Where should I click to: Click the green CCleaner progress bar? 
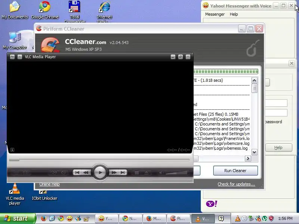click(226, 71)
